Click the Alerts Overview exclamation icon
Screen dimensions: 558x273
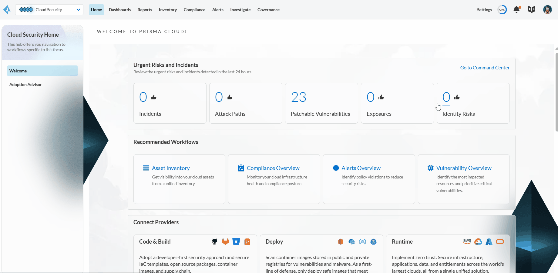tap(336, 168)
